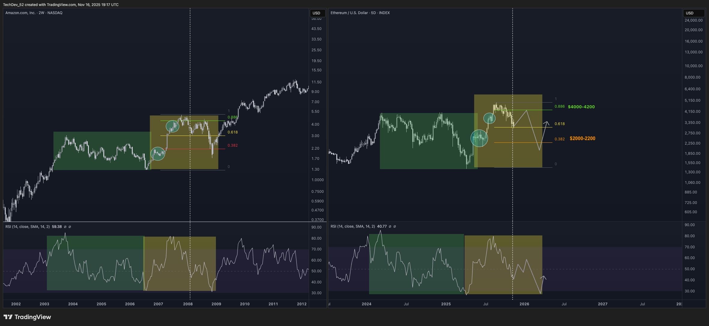
Task: Select the right RSI indicator legend label
Action: click(x=353, y=226)
